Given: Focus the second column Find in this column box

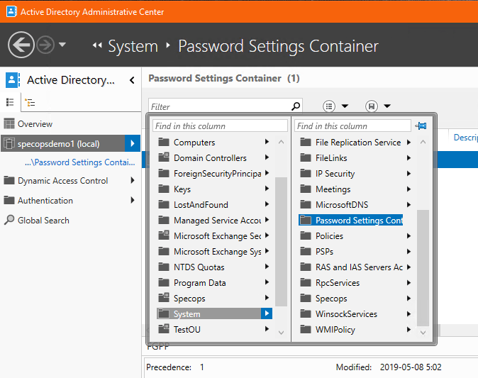Looking at the screenshot, I should [352, 126].
